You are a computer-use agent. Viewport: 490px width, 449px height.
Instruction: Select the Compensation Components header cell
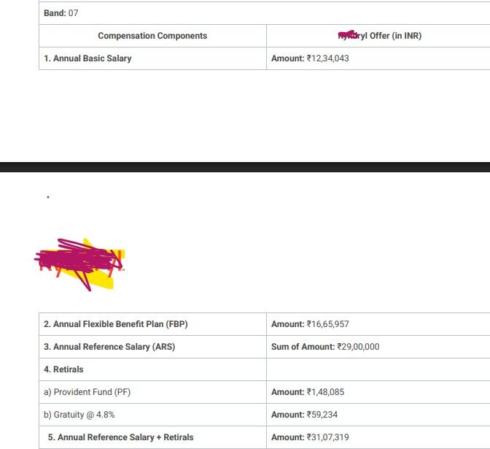152,36
